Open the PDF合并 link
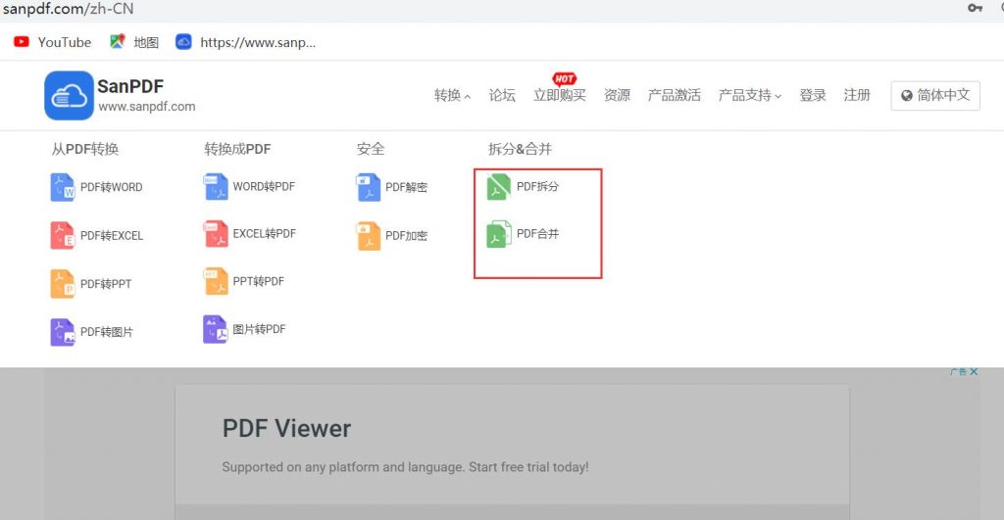The height and width of the screenshot is (520, 1004). pyautogui.click(x=538, y=234)
